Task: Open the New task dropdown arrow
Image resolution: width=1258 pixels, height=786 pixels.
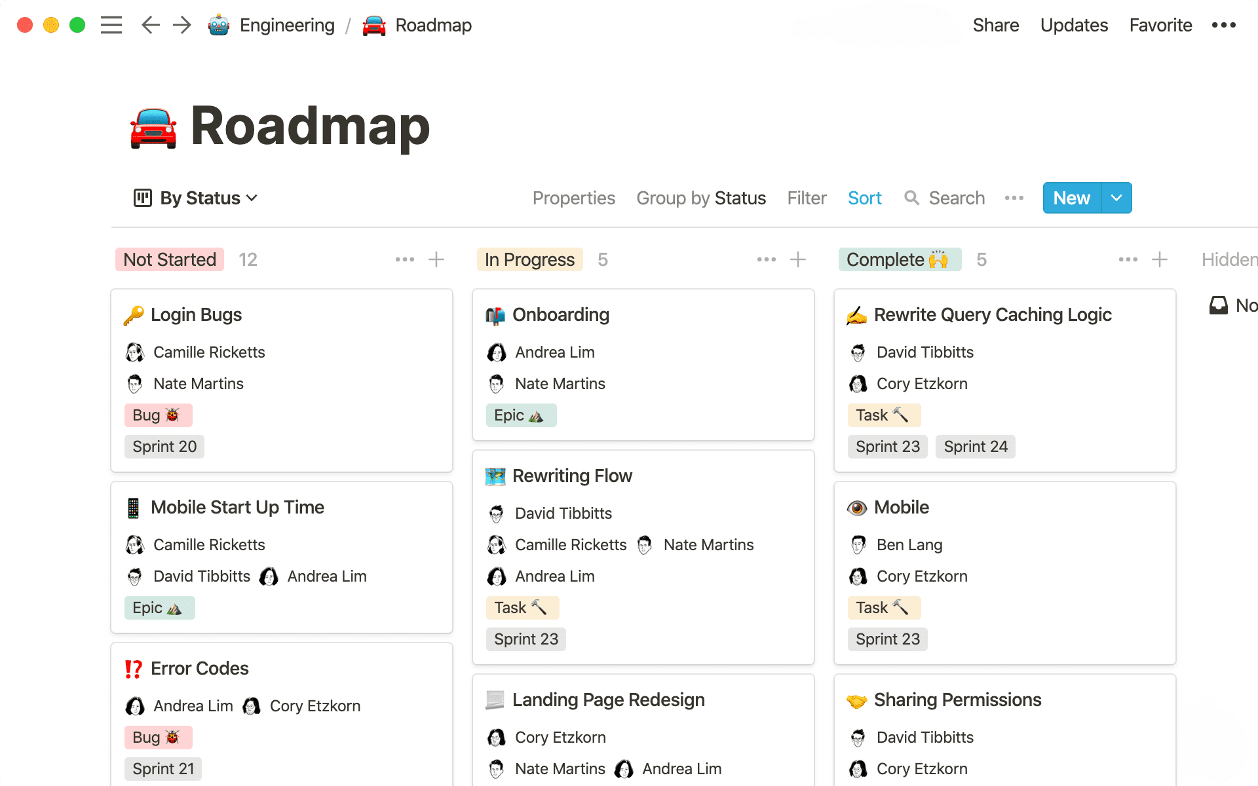Action: [x=1116, y=197]
